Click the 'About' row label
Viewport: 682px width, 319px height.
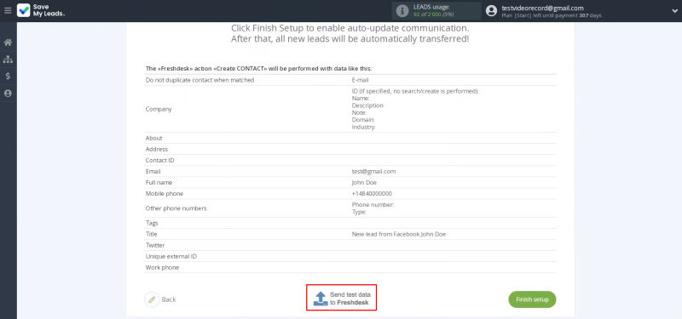[154, 138]
